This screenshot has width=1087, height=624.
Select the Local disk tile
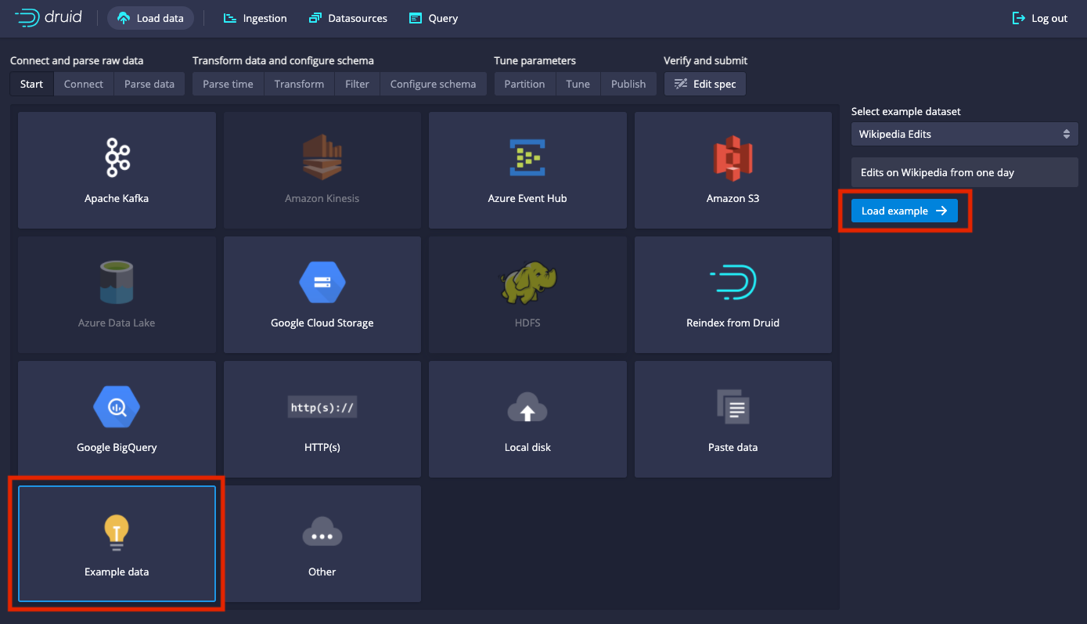[527, 419]
